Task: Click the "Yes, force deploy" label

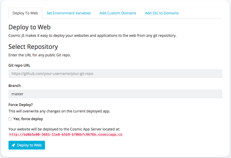Action: coord(28,119)
